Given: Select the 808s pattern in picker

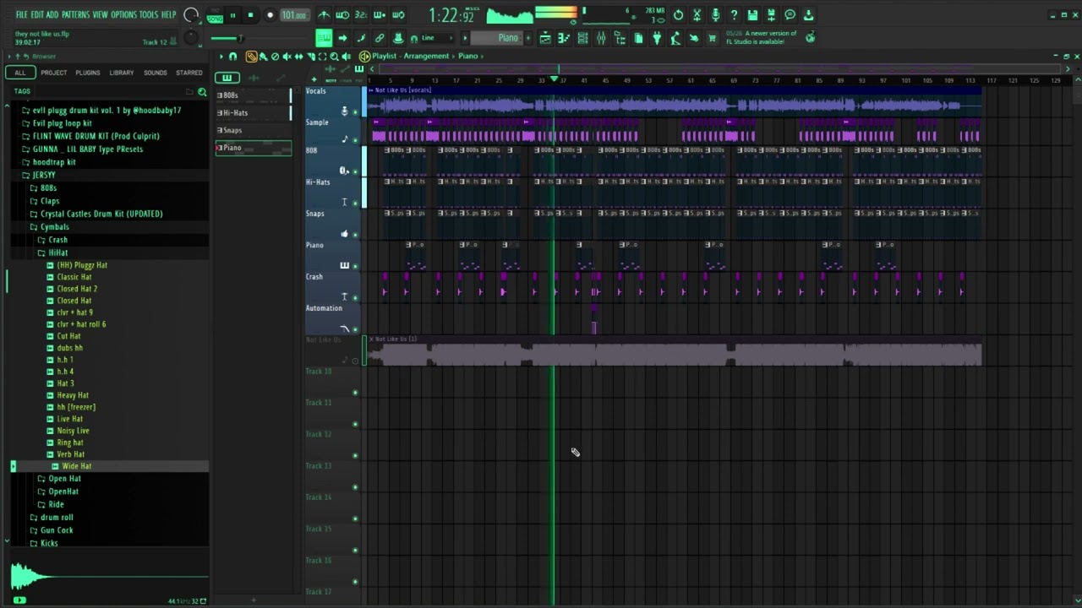Looking at the screenshot, I should [254, 95].
